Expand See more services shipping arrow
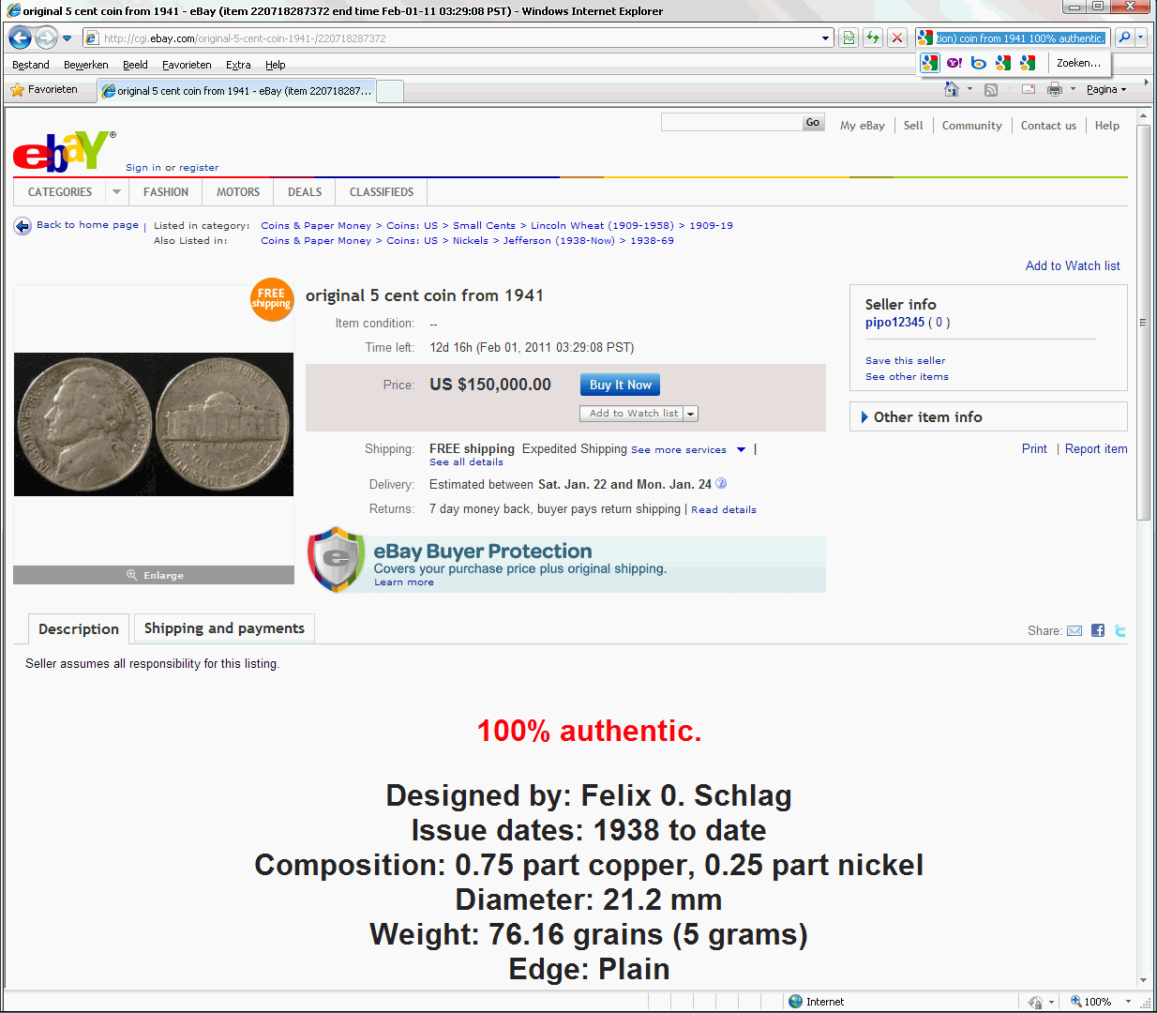The width and height of the screenshot is (1157, 1013). (x=741, y=449)
